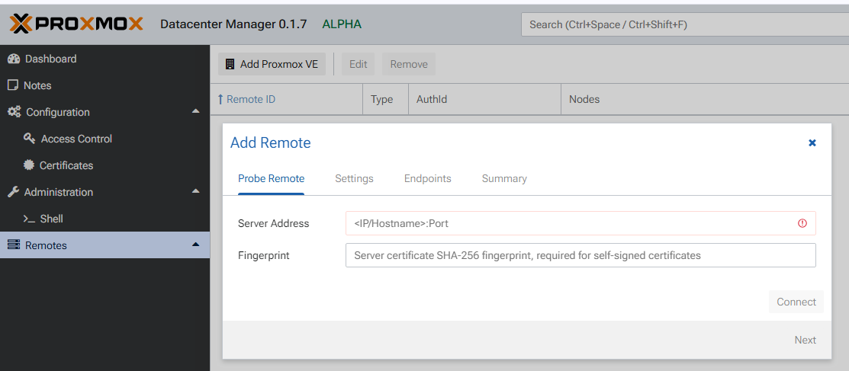Image resolution: width=849 pixels, height=371 pixels.
Task: Focus the Fingerprint input field
Action: [580, 255]
